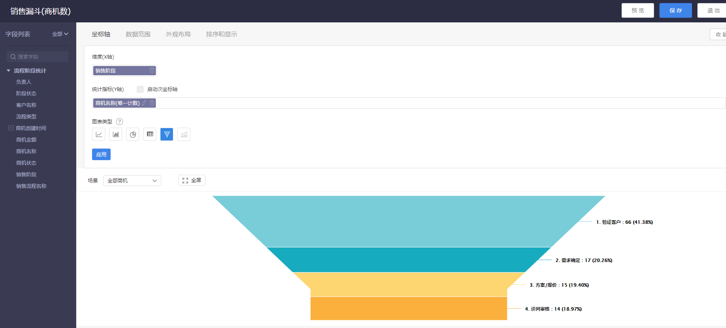726x328 pixels.
Task: Select the table chart type icon
Action: (150, 134)
